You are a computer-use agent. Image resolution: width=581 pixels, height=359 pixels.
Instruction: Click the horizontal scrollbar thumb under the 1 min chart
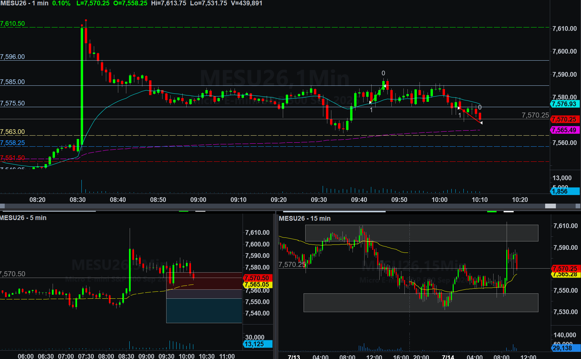tap(551, 206)
